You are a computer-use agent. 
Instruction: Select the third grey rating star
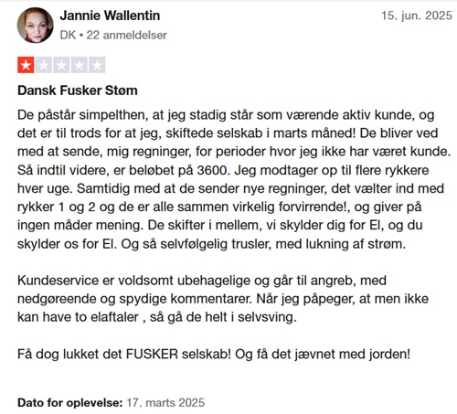point(61,65)
